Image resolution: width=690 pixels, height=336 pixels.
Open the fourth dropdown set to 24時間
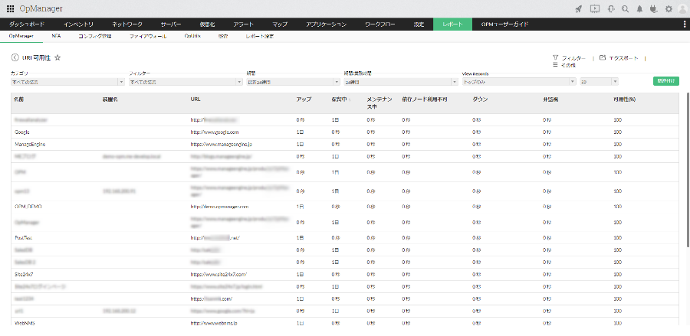click(x=401, y=82)
